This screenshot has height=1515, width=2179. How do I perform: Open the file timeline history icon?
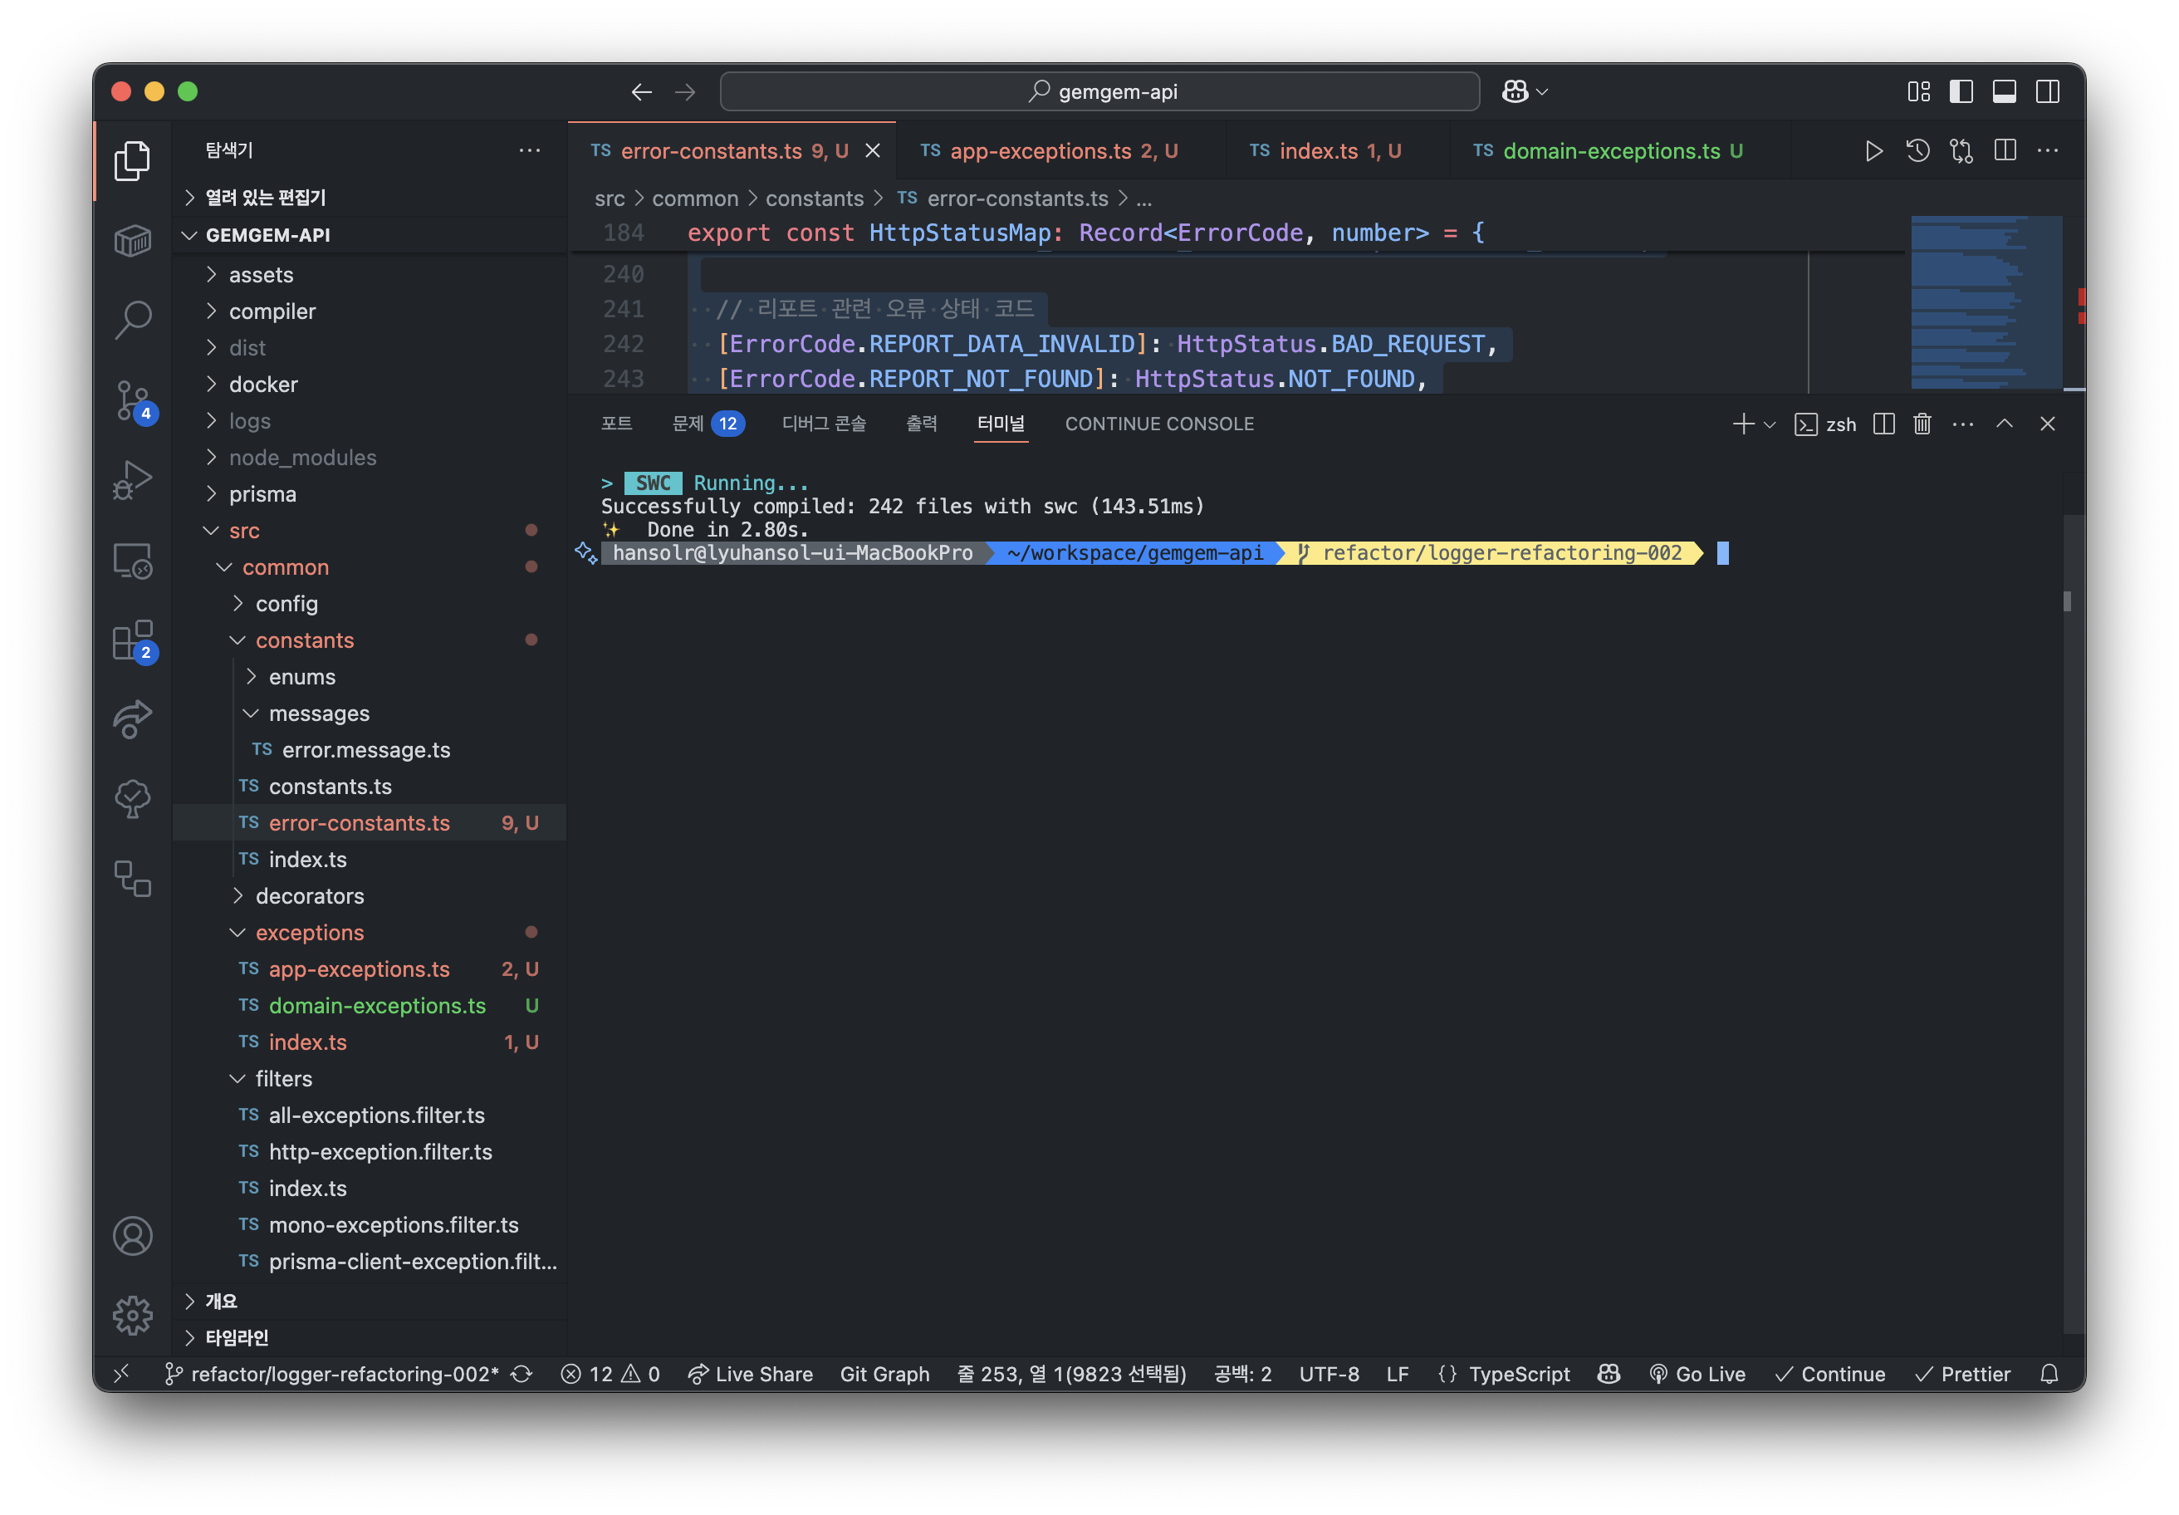coord(1917,151)
